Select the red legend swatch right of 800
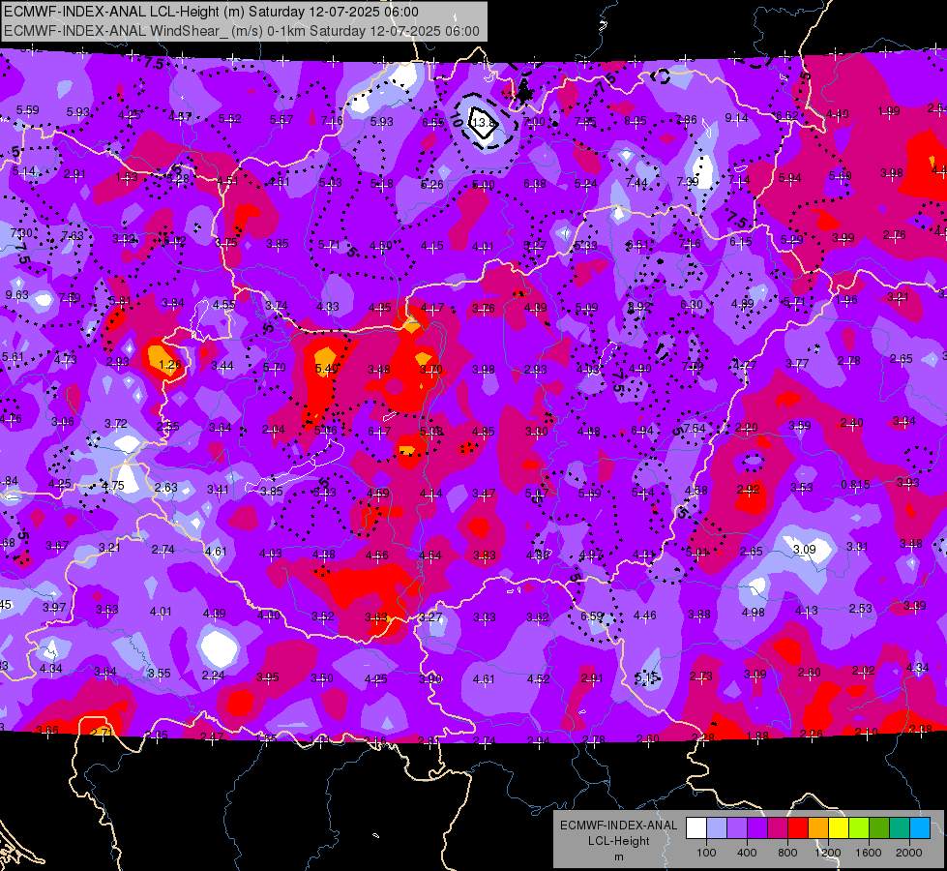 798,827
